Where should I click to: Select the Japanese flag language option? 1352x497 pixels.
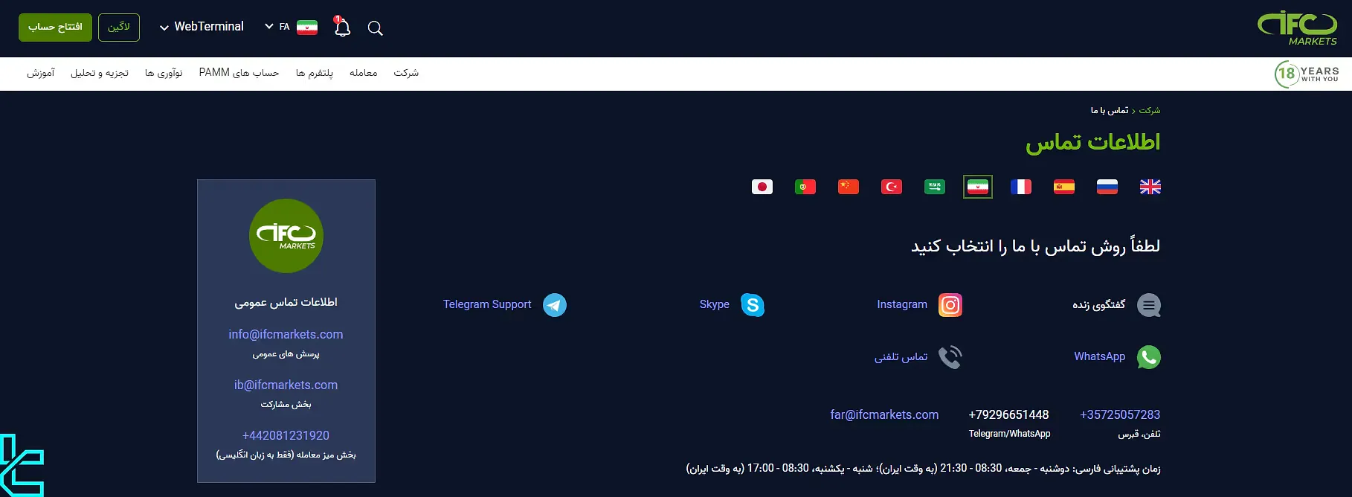(x=762, y=187)
